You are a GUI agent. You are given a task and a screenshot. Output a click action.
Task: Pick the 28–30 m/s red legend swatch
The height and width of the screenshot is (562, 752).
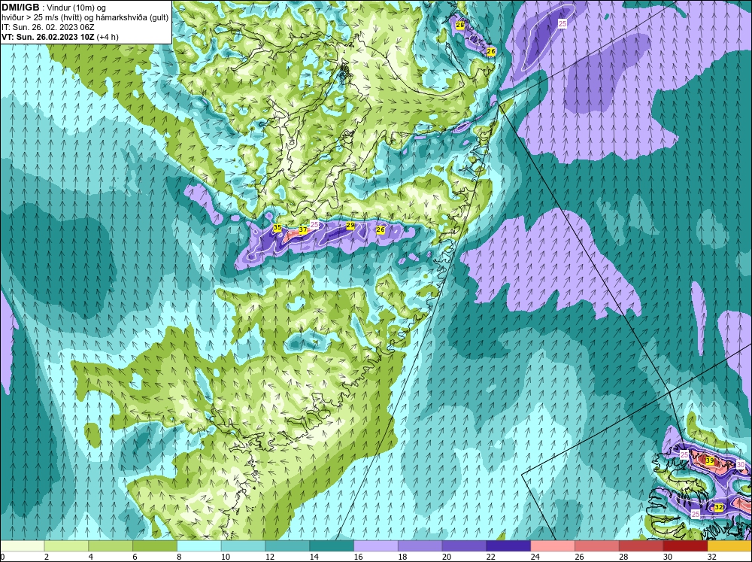tap(641, 545)
